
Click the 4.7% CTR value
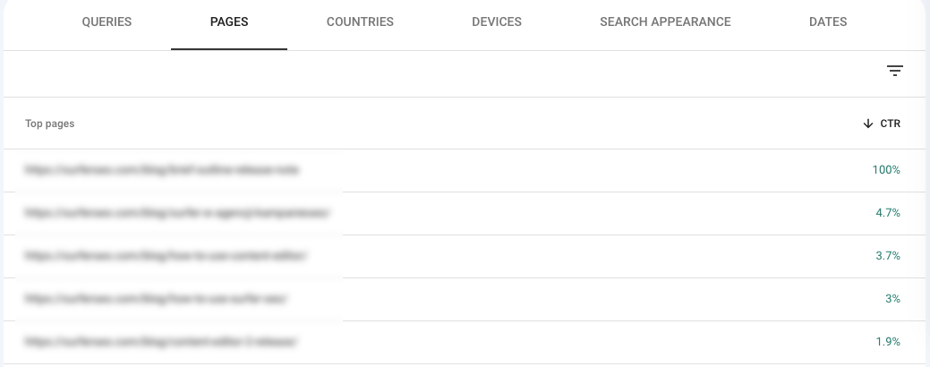coord(888,213)
